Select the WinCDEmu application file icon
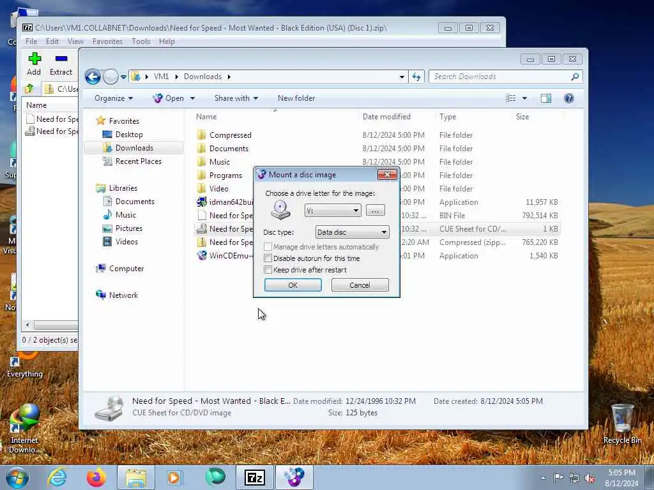This screenshot has width=654, height=490. click(x=201, y=255)
